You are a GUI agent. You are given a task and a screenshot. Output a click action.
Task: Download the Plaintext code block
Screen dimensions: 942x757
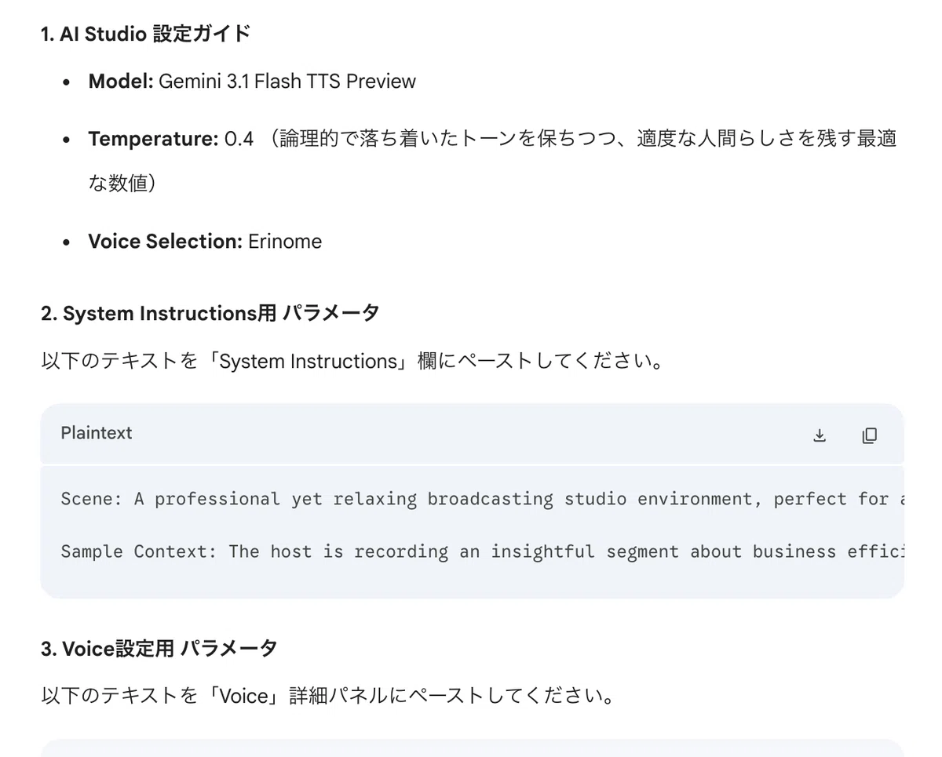820,435
